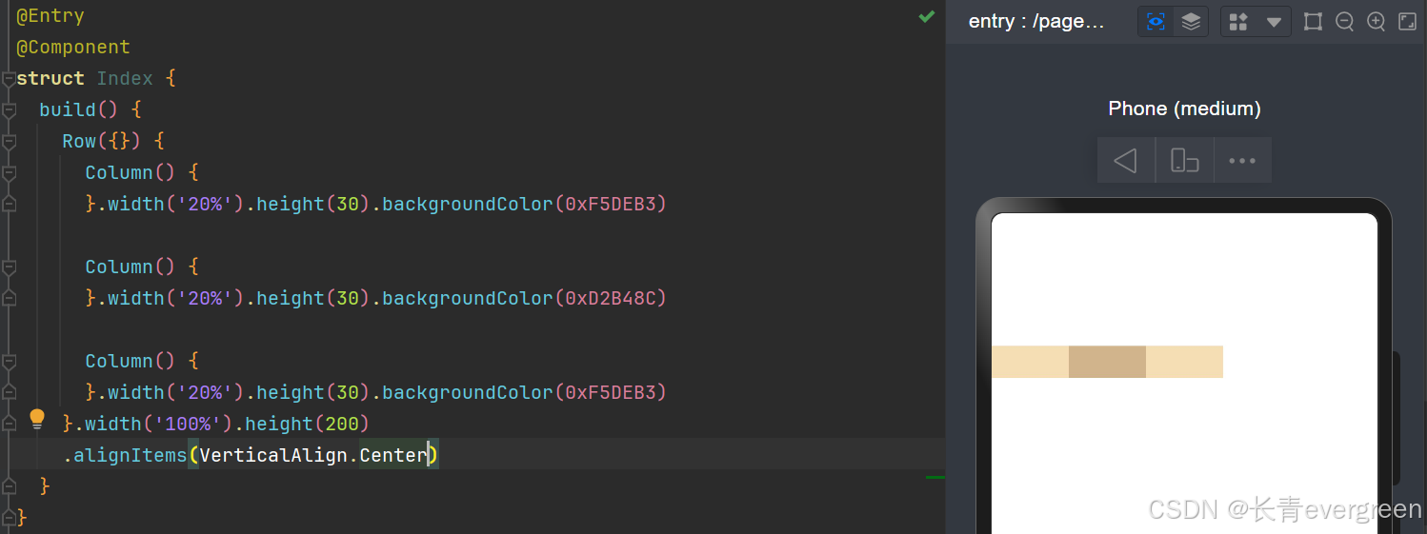Zoom out the previewer

1344,21
